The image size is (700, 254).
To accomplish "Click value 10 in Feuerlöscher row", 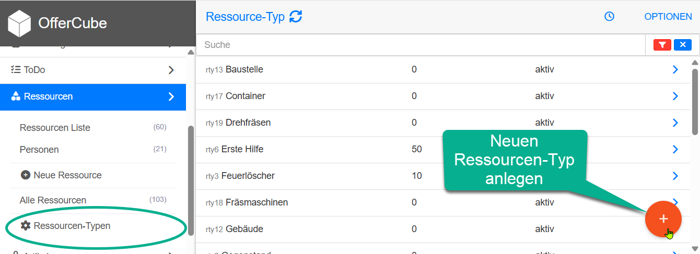I will pyautogui.click(x=416, y=176).
